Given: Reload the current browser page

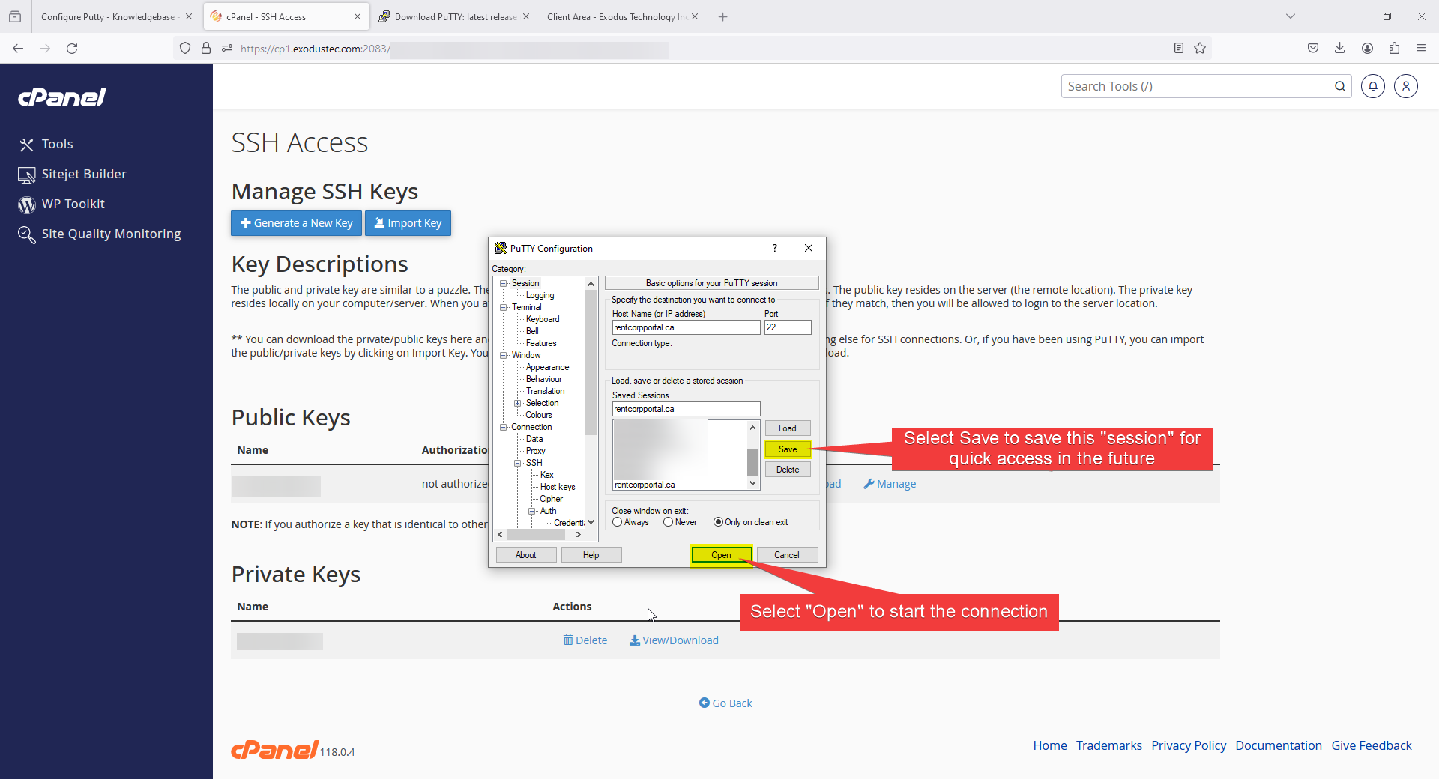Looking at the screenshot, I should pyautogui.click(x=72, y=49).
